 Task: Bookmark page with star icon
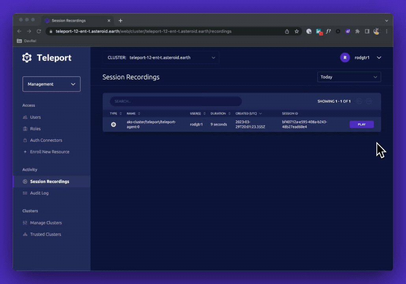(297, 31)
